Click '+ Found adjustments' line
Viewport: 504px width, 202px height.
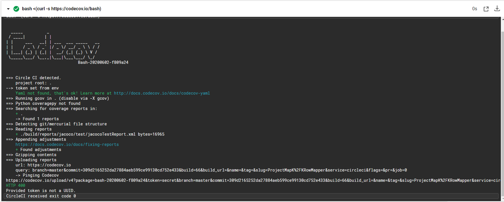coord(38,150)
